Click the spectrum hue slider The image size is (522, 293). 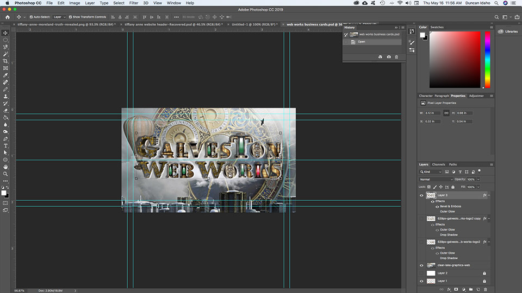pos(487,60)
